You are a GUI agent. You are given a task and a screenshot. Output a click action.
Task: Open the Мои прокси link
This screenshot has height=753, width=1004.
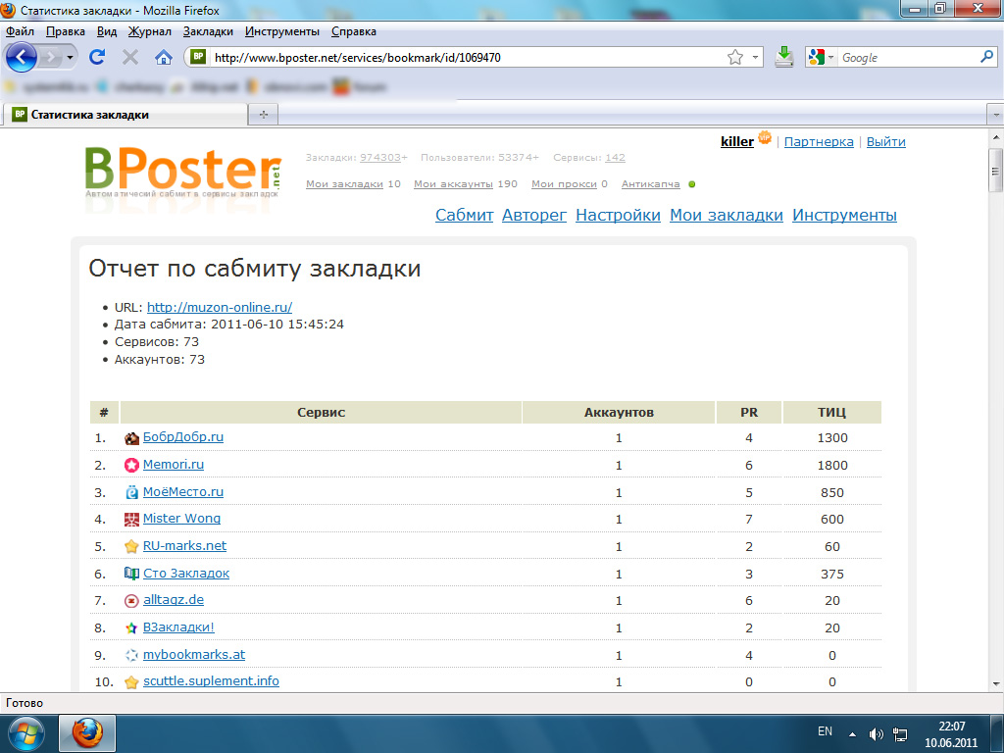[x=564, y=183]
